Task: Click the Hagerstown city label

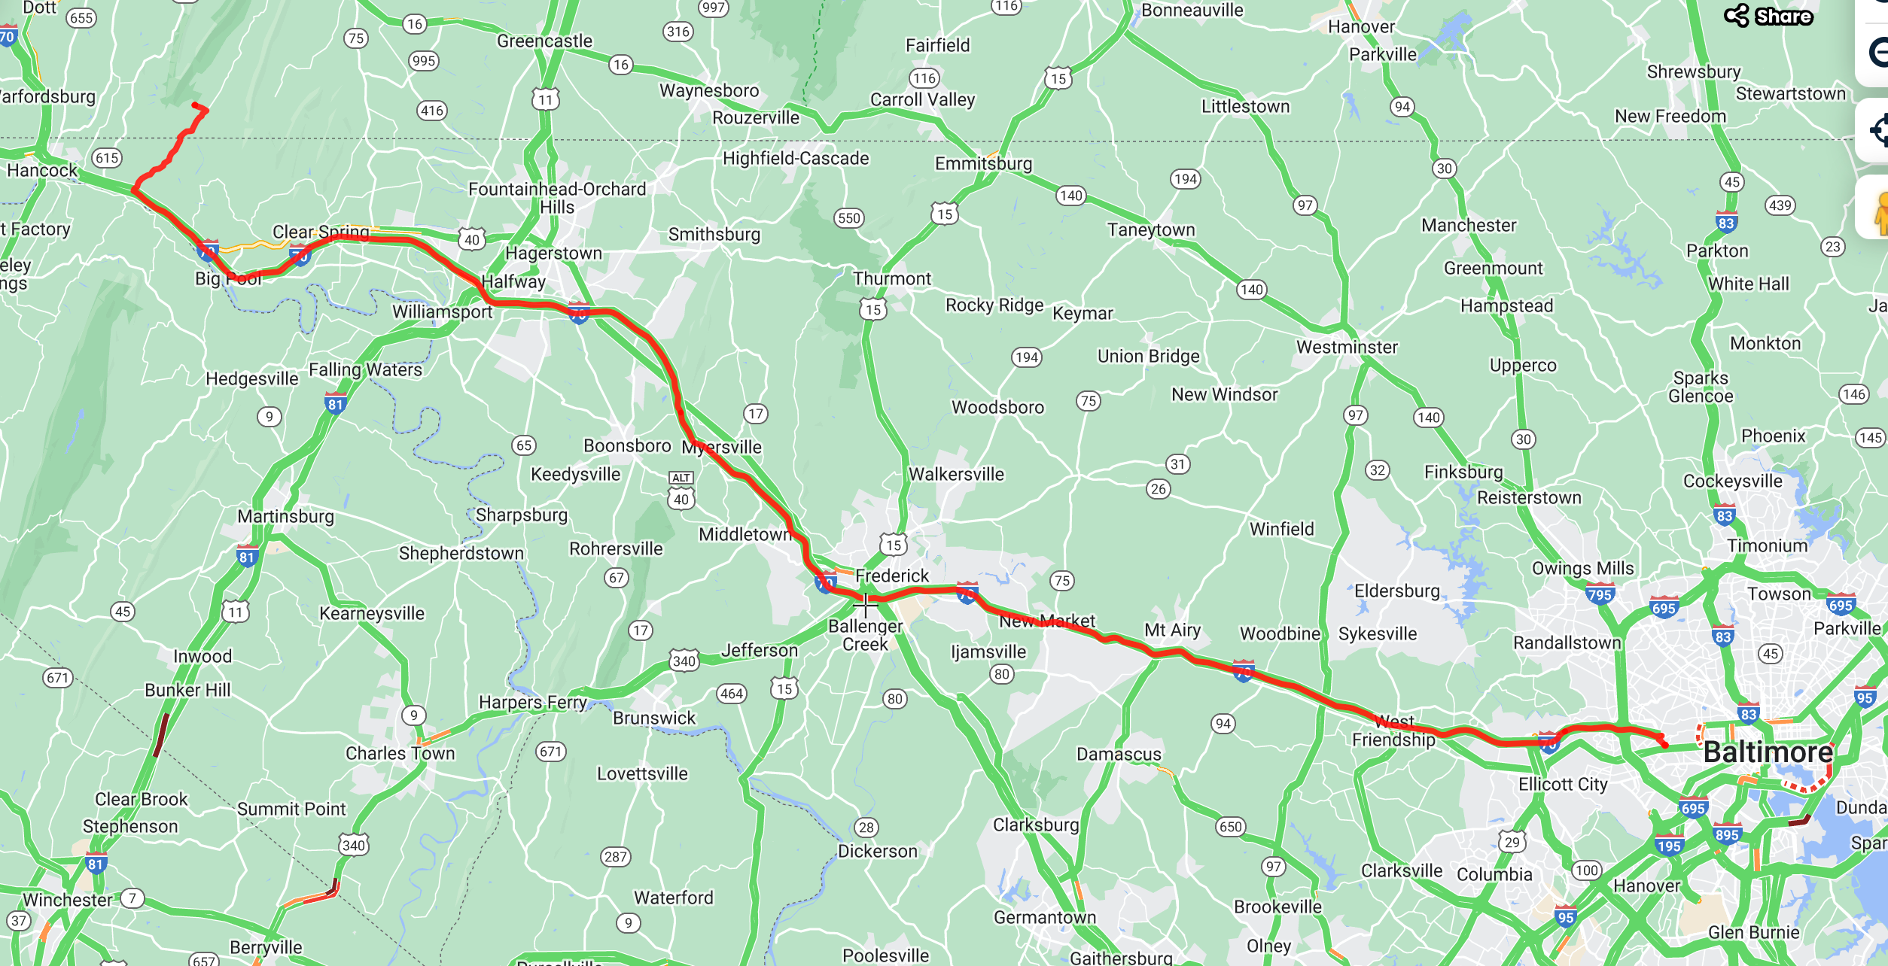Action: pos(553,254)
